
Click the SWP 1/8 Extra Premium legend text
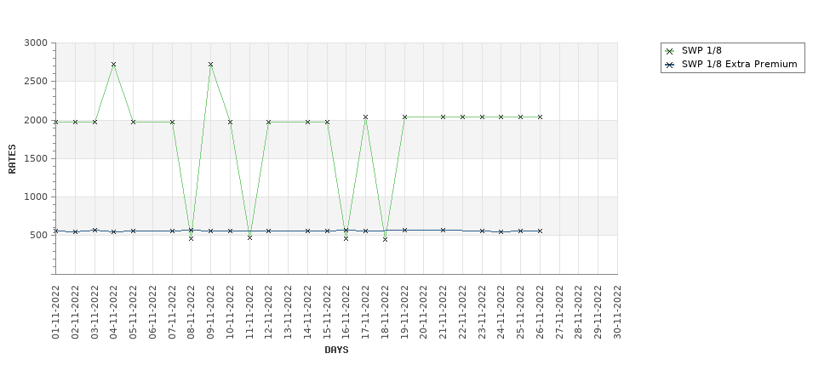740,65
